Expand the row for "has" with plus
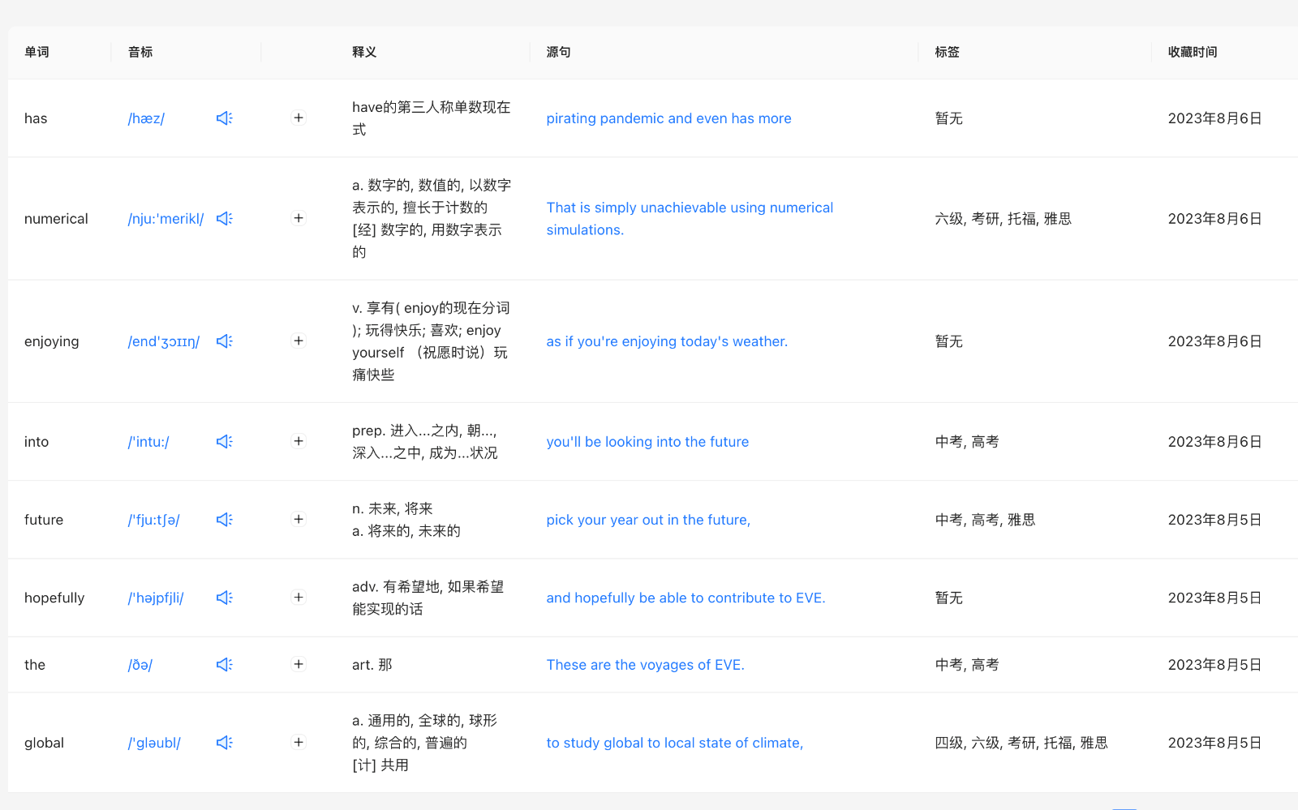 (x=299, y=118)
